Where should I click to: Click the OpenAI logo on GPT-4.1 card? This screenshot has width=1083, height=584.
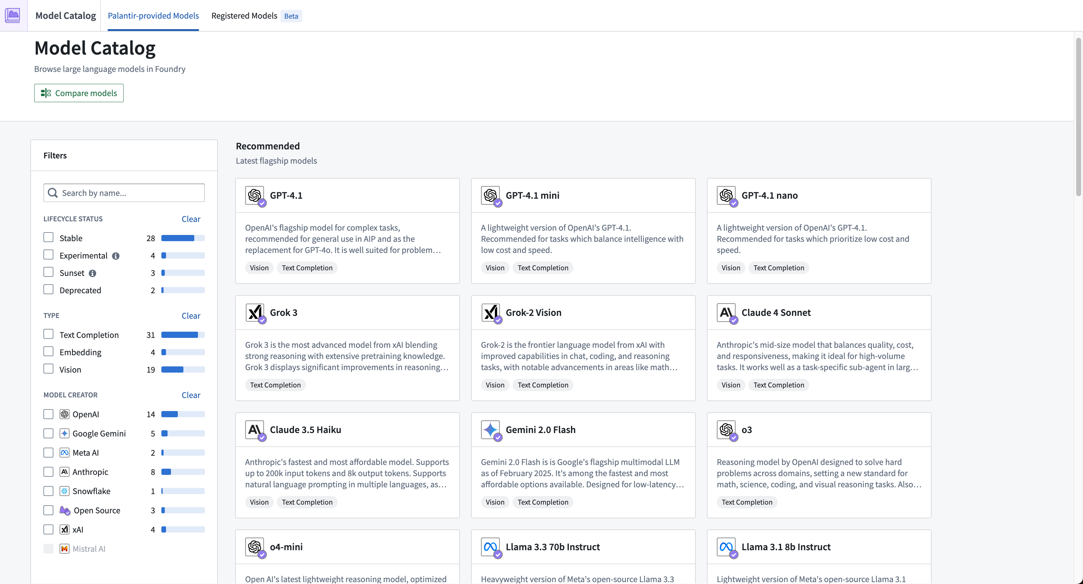click(x=254, y=195)
